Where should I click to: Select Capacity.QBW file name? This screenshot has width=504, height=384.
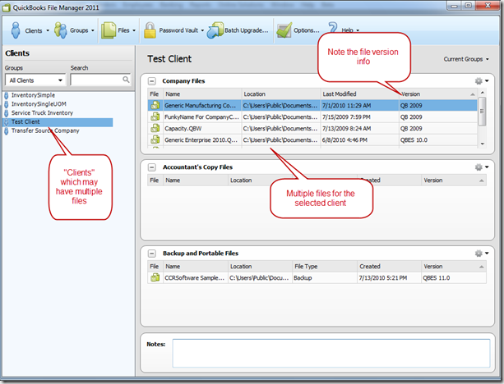[183, 128]
